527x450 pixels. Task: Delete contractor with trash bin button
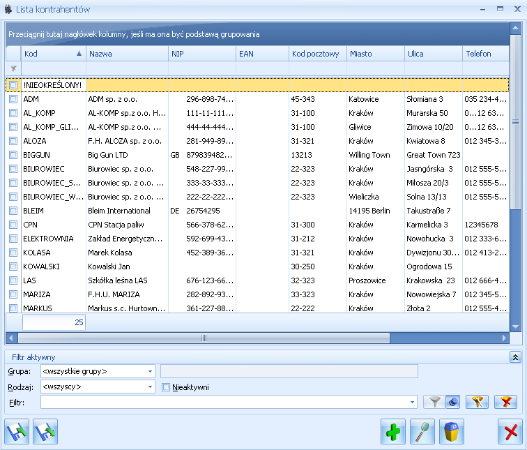click(452, 431)
